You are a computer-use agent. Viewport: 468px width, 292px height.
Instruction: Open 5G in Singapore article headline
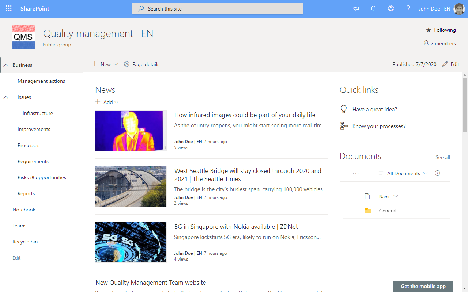coord(236,227)
